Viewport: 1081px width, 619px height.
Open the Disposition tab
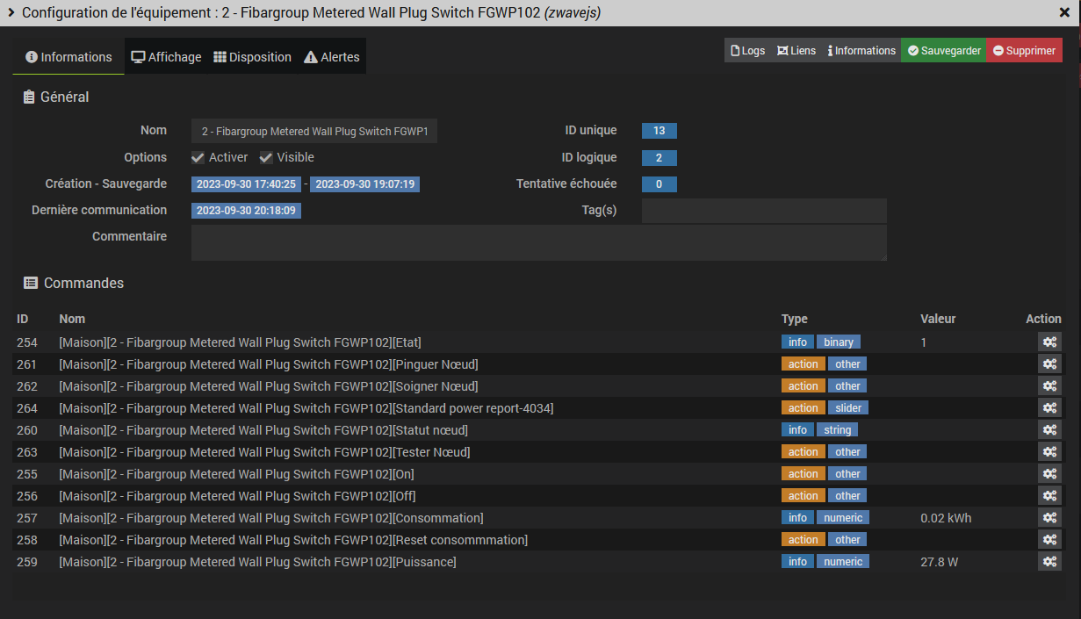point(252,57)
